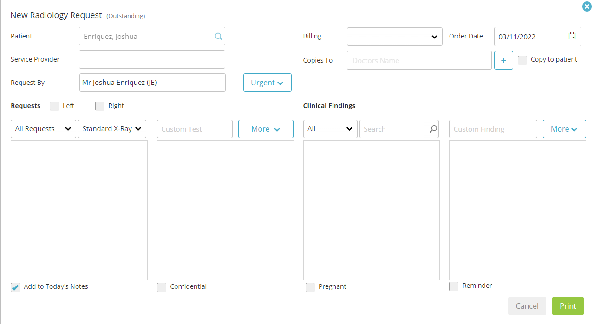The width and height of the screenshot is (594, 324).
Task: Click the Outstanding status text
Action: click(x=126, y=16)
